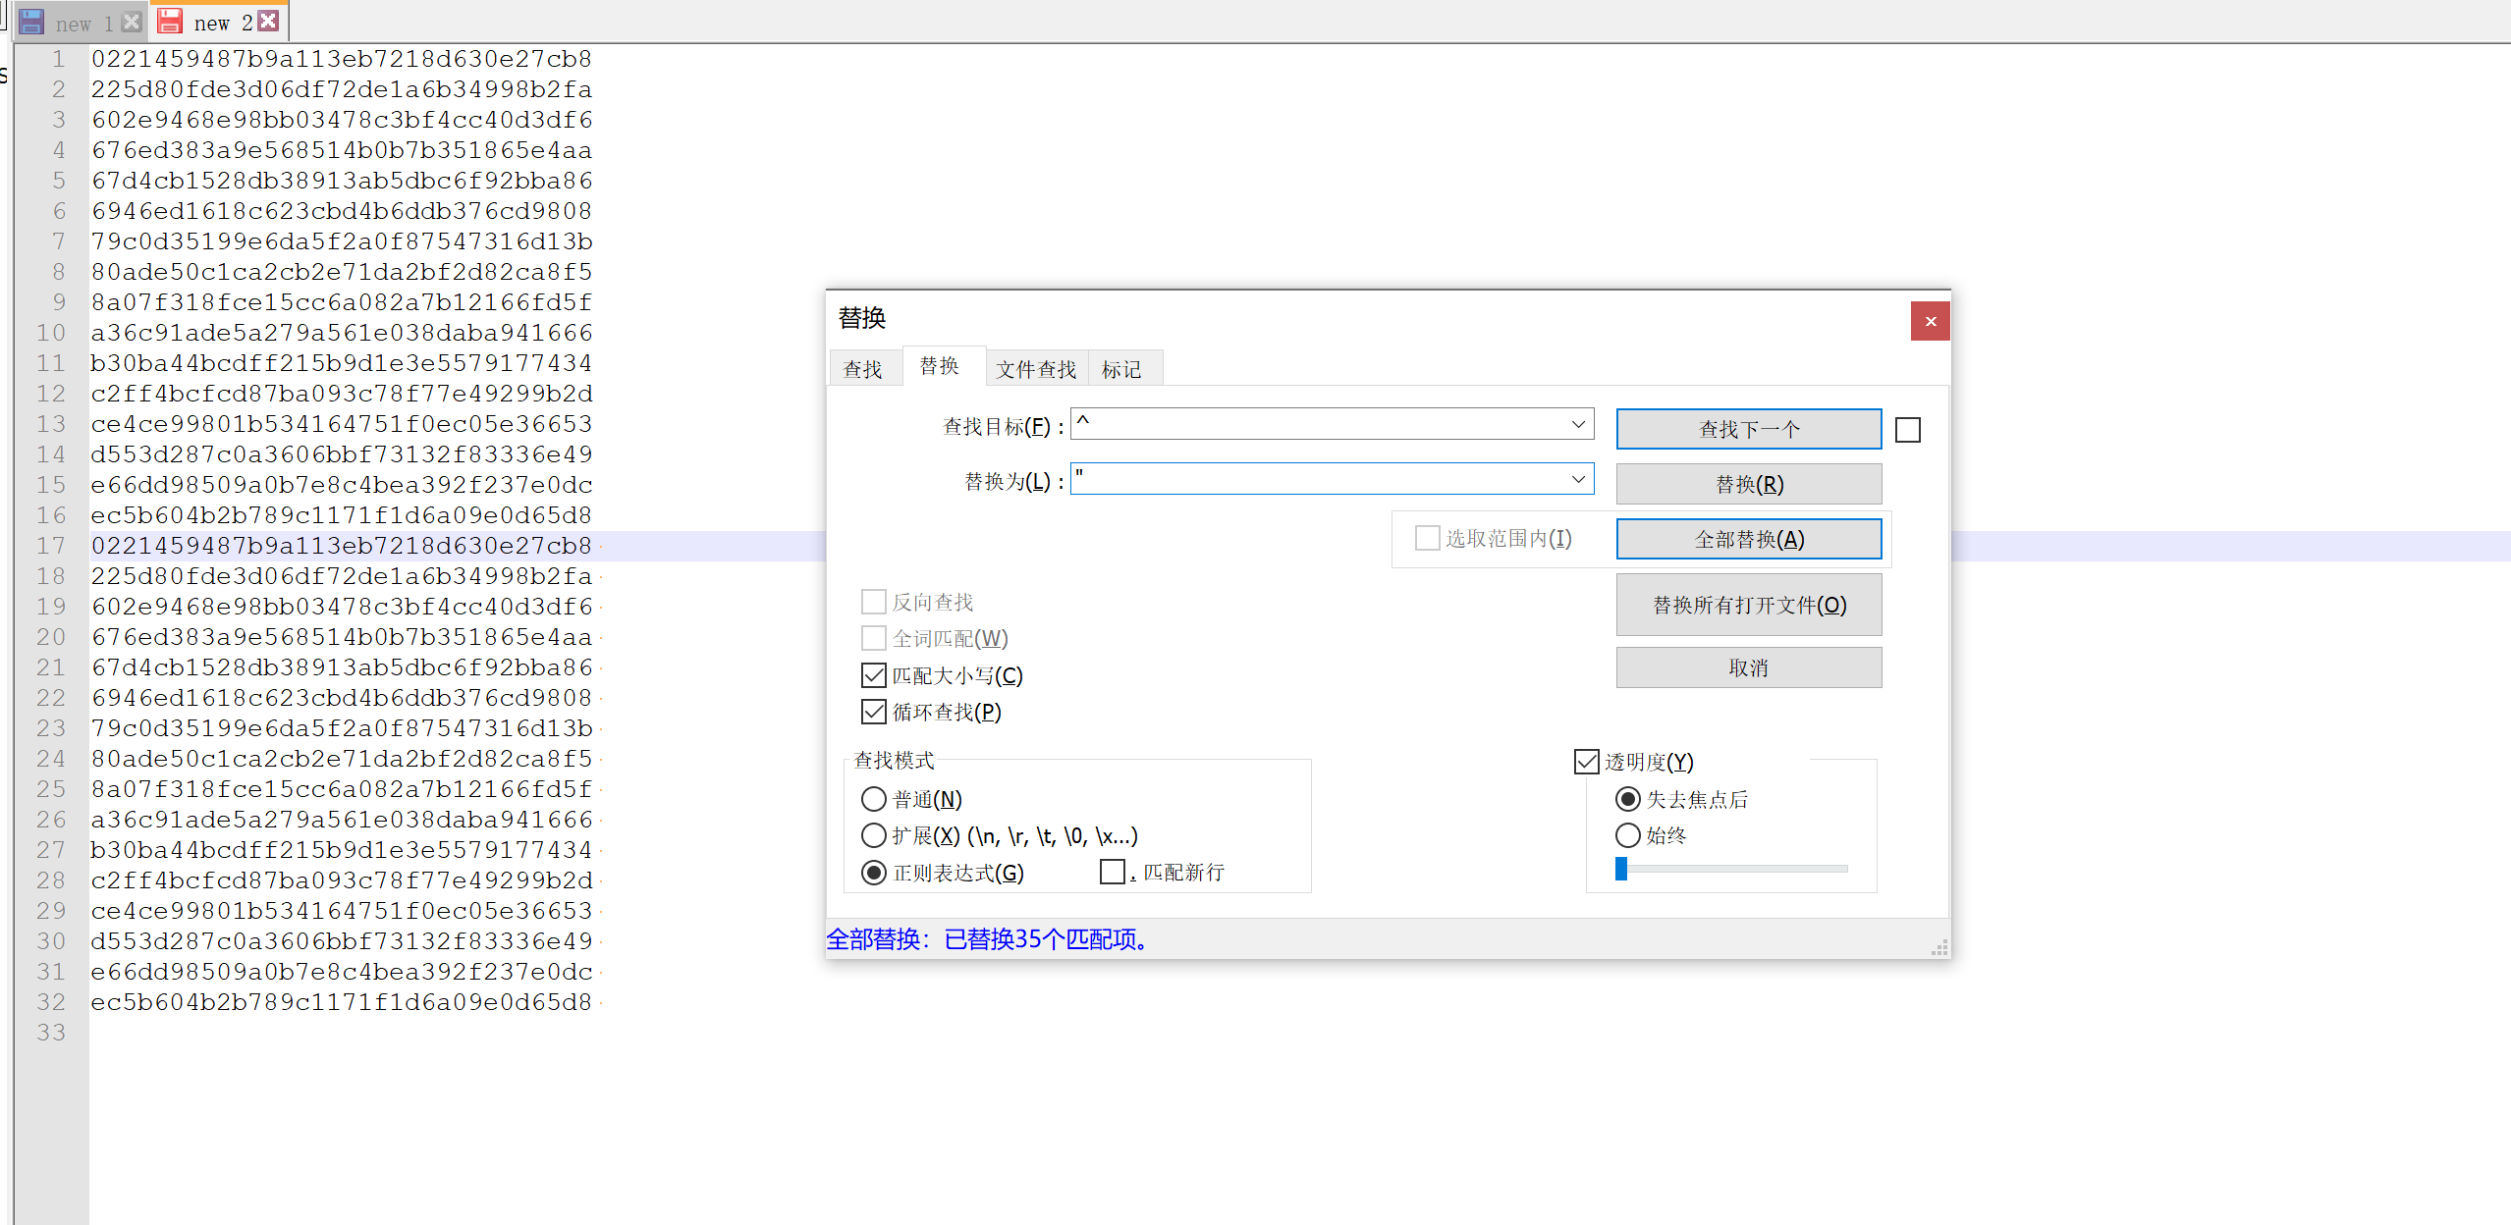Select the 扩展 search mode
Viewport: 2511px width, 1225px height.
[873, 835]
